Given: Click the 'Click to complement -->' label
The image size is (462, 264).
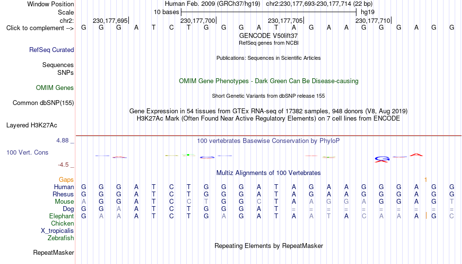Looking at the screenshot, I should pyautogui.click(x=40, y=28).
